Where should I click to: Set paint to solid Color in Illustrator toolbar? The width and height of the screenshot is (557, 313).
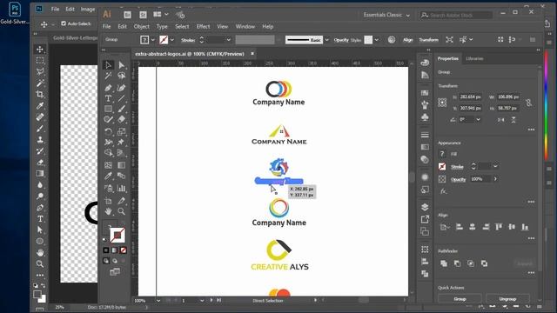pos(106,250)
